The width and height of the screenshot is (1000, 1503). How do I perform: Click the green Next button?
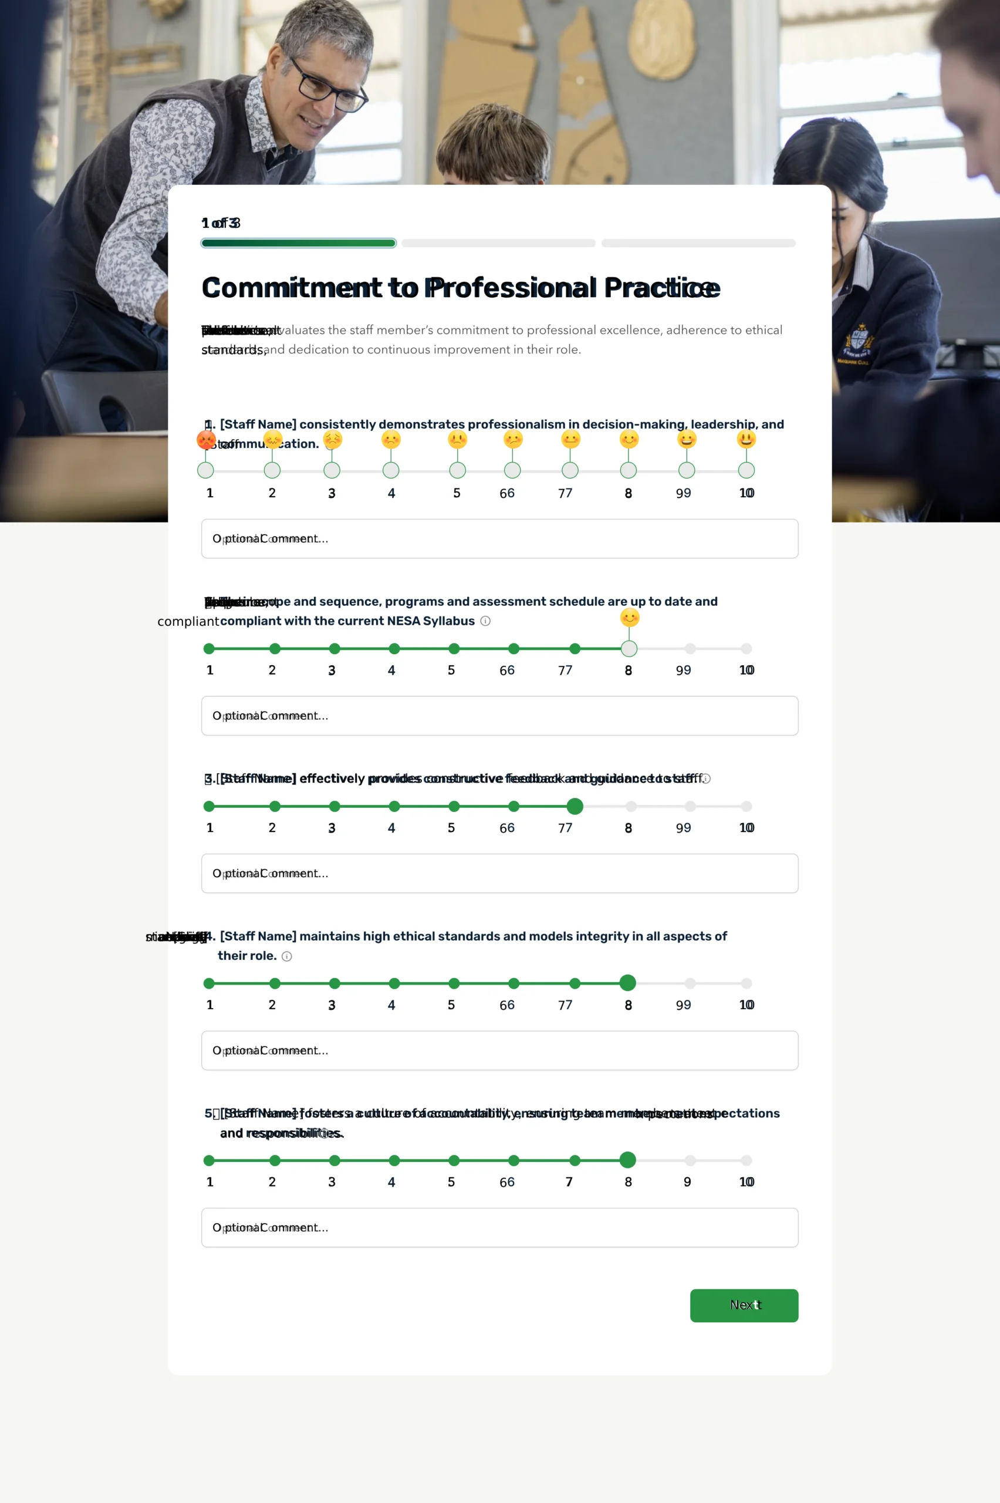click(x=744, y=1305)
